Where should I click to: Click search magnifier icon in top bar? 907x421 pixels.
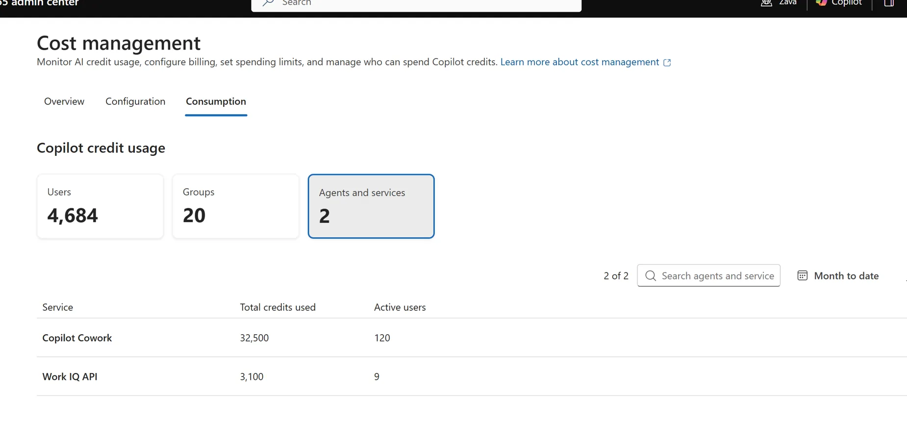click(268, 2)
